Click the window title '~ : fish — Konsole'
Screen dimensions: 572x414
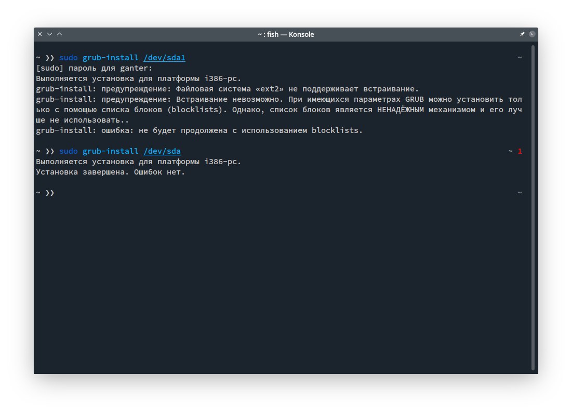[286, 34]
